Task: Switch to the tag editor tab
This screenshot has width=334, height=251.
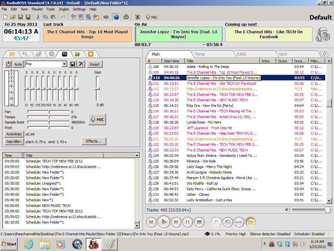Action: pos(38,54)
